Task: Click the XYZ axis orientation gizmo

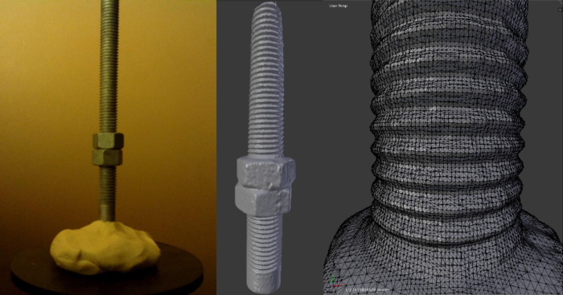Action: pyautogui.click(x=335, y=281)
